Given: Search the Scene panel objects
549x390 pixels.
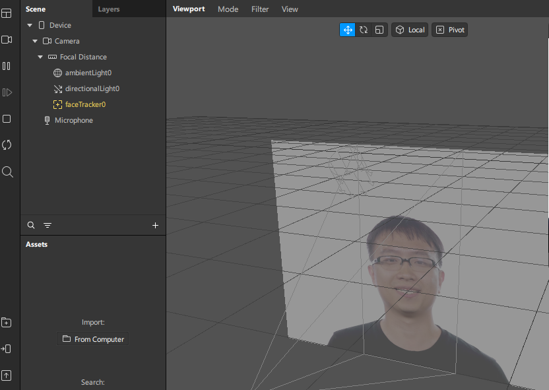Looking at the screenshot, I should pyautogui.click(x=31, y=225).
